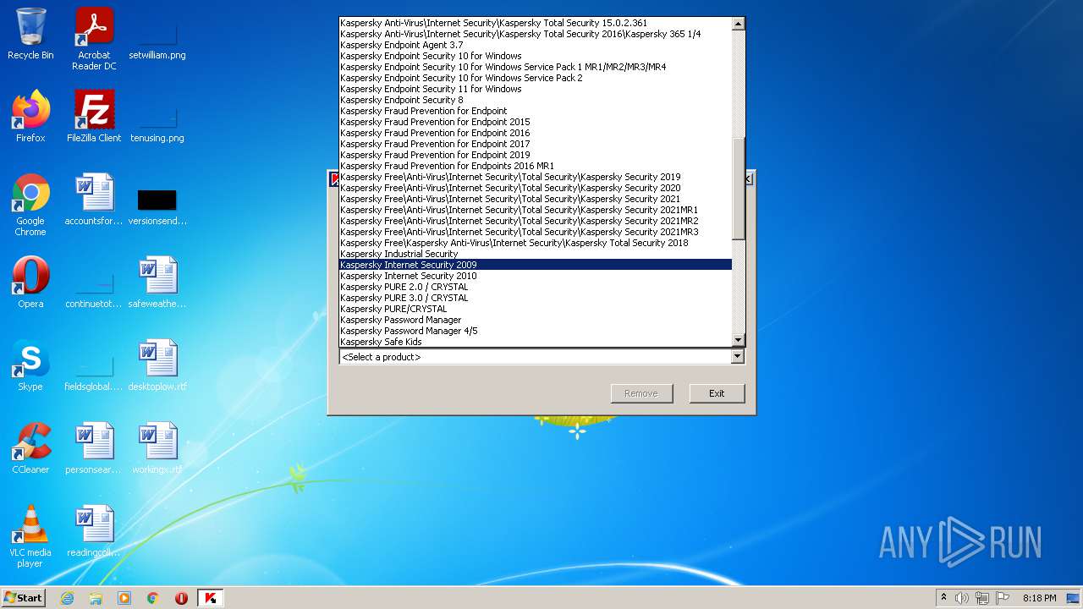This screenshot has width=1083, height=609.
Task: Select Kaspersky Fraud Prevention for Endpoint 2019
Action: (x=535, y=155)
